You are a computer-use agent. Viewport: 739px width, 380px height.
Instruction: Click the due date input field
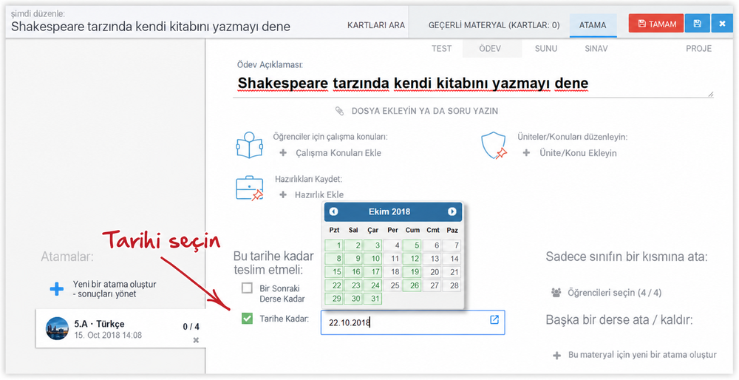pyautogui.click(x=413, y=322)
